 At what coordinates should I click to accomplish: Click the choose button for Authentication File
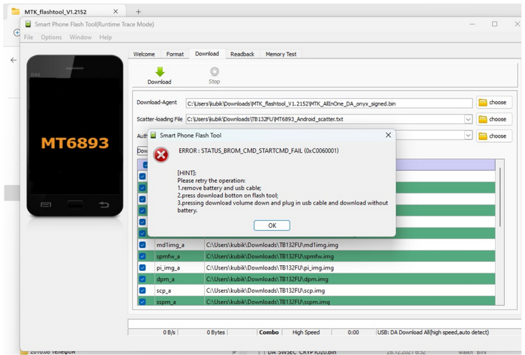coord(493,136)
